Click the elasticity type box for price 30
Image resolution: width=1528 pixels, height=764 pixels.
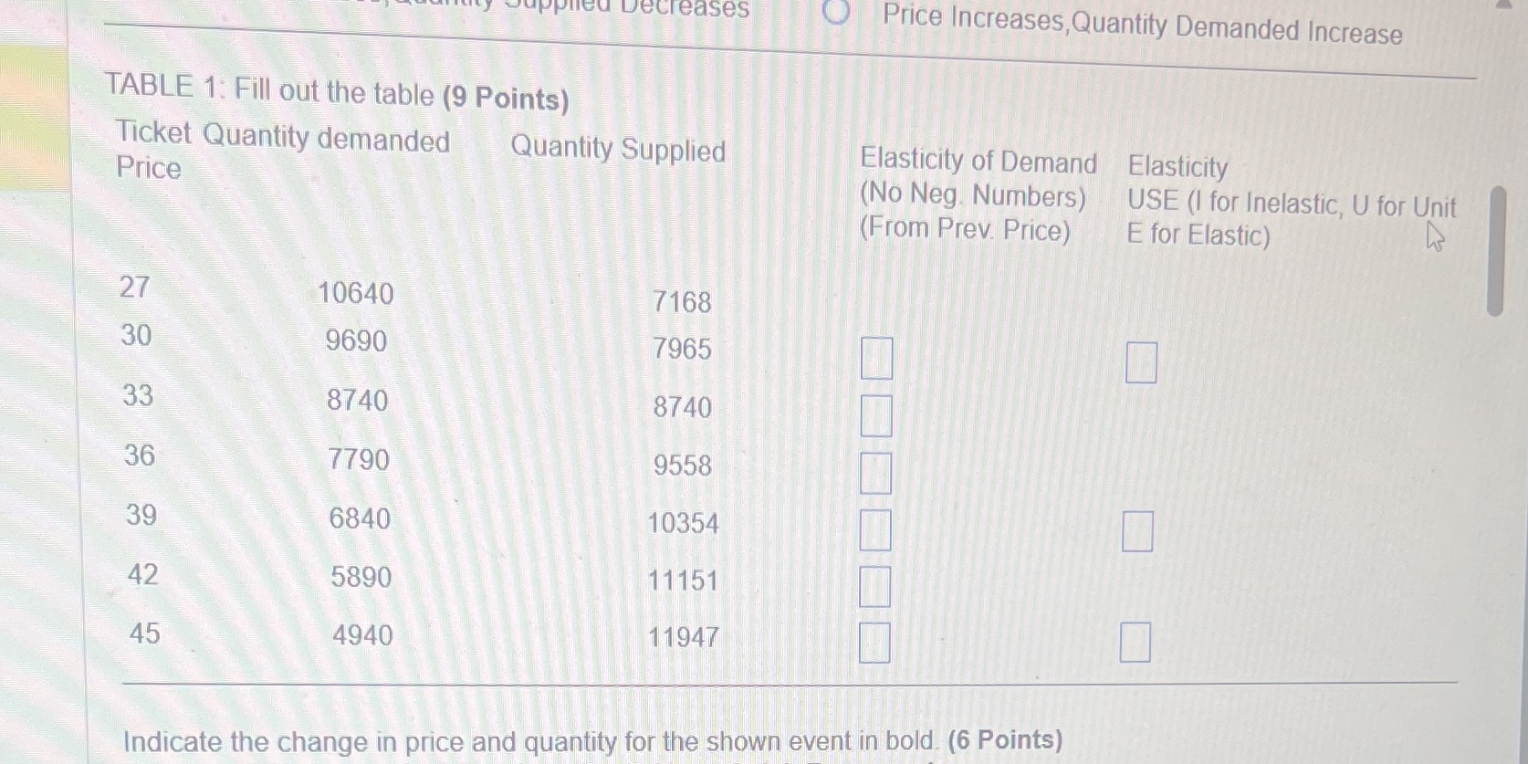pos(1140,363)
